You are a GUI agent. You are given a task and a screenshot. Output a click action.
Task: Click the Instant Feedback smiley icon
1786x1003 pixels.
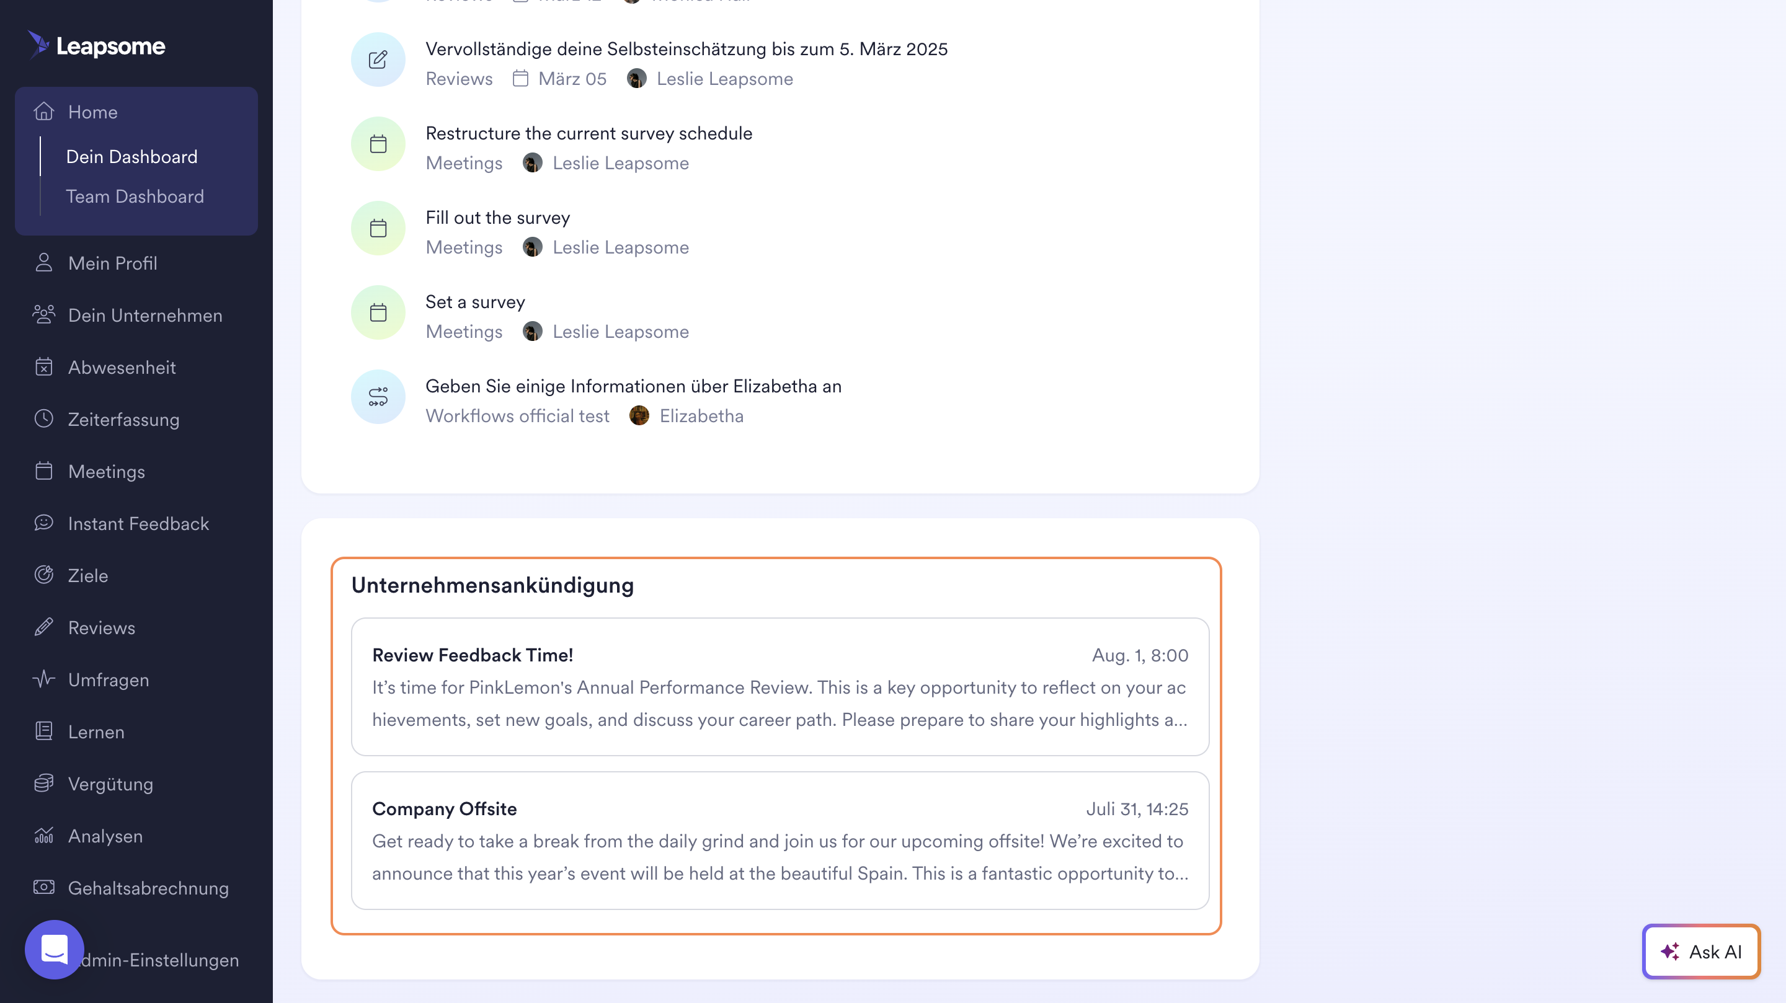click(43, 523)
